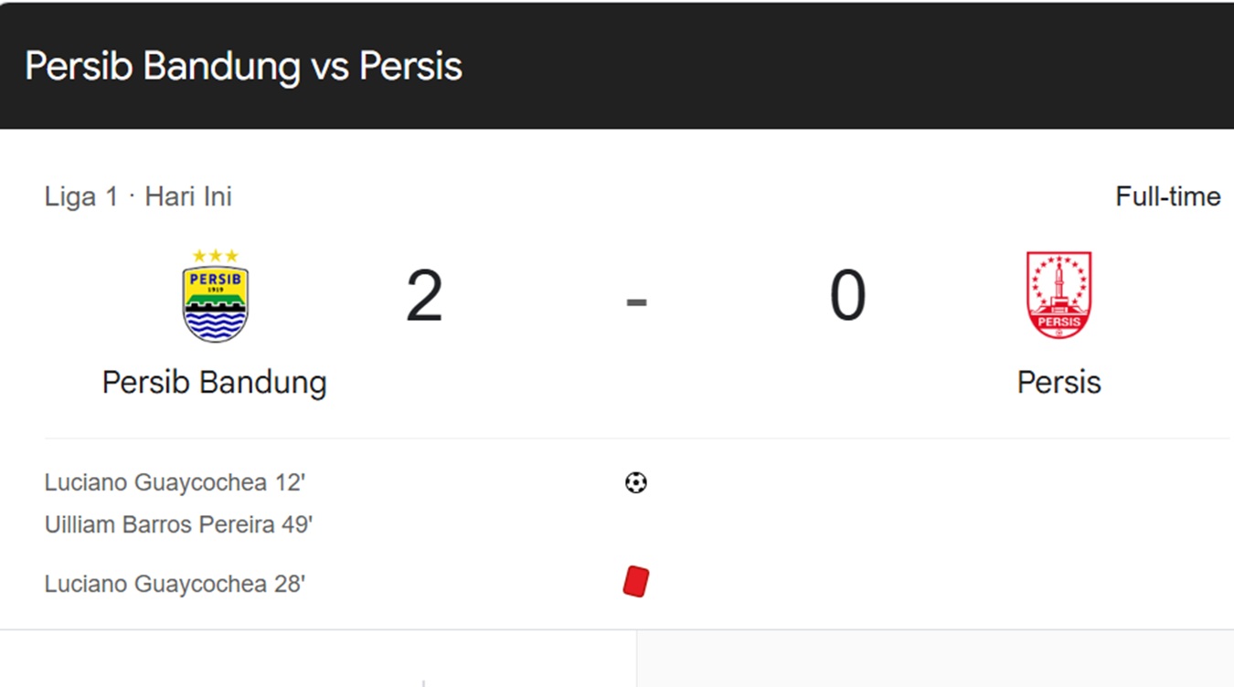The image size is (1234, 687).
Task: Select Luciano Guaycochea 28' red card entry
Action: (174, 584)
